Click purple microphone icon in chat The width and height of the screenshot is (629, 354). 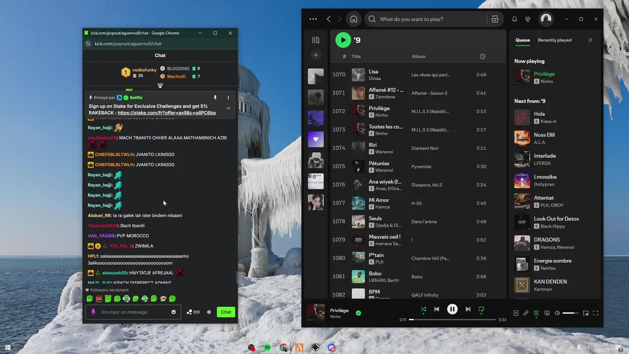click(93, 312)
